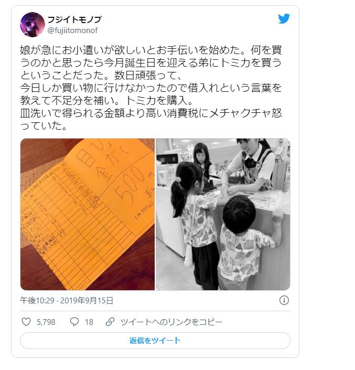Open the フジイトモノブ profile avatar
Viewport: 355px width, 370px height.
point(33,25)
